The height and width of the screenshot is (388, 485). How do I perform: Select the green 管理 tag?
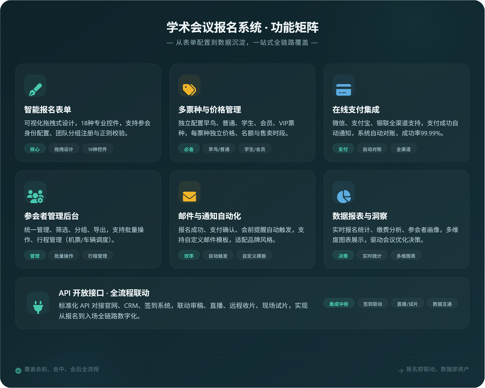pos(35,256)
